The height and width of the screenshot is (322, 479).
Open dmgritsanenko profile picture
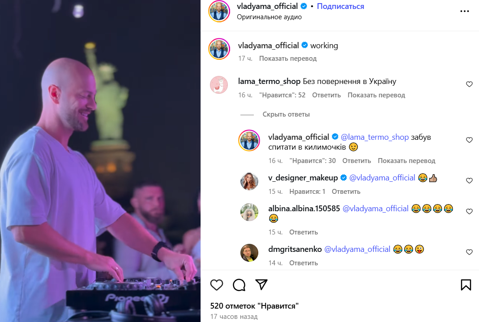(x=249, y=252)
